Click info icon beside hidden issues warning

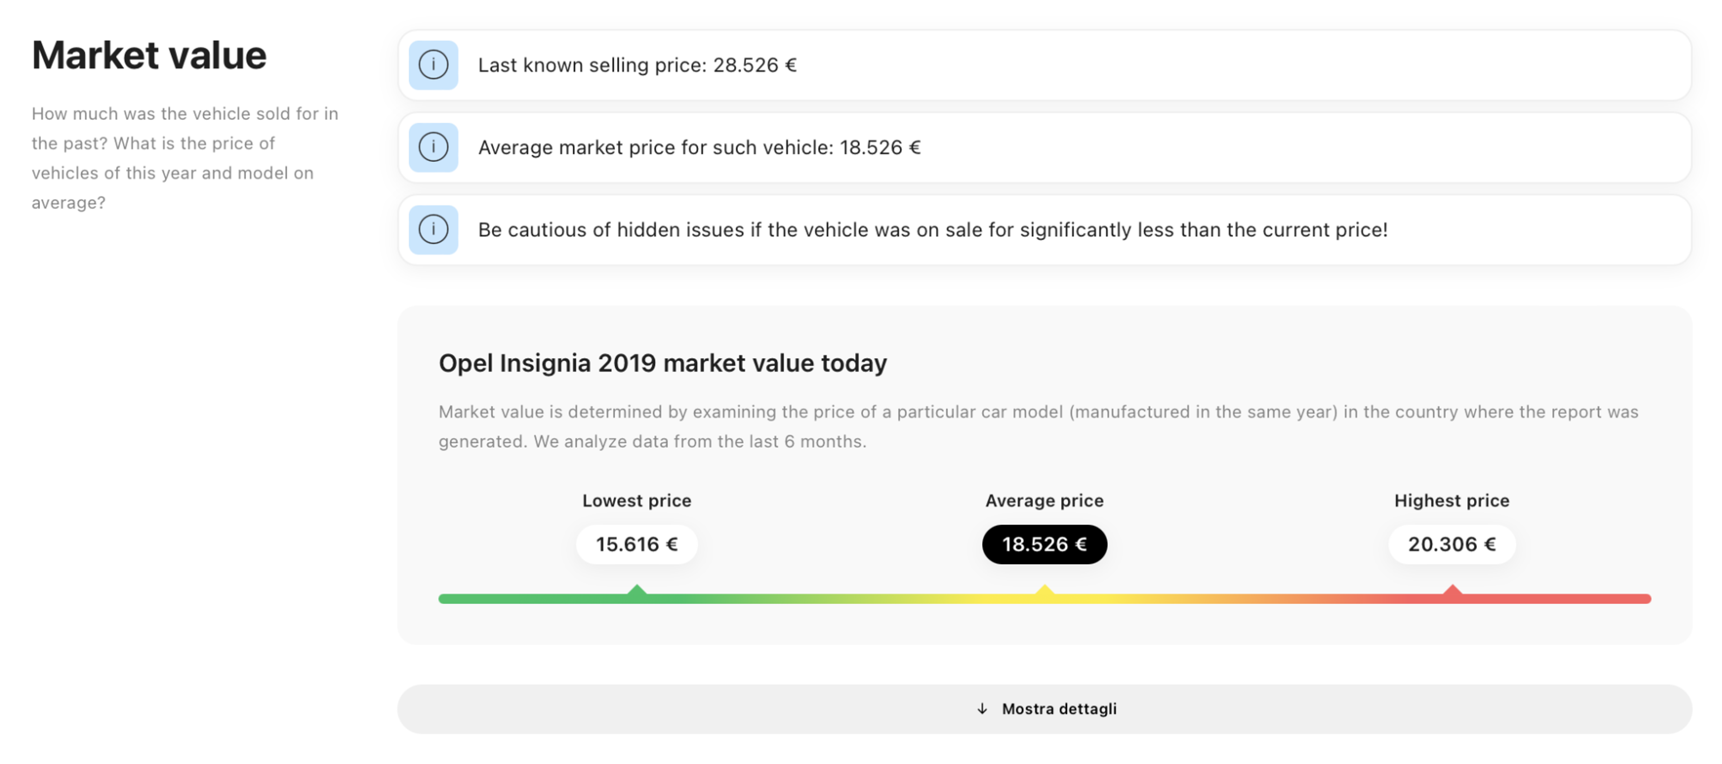point(433,229)
